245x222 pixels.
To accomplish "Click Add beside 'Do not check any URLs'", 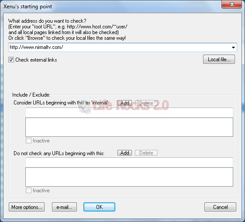I will point(124,153).
